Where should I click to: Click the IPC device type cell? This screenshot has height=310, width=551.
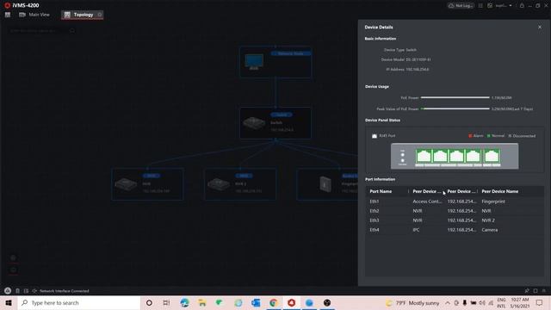click(x=416, y=230)
